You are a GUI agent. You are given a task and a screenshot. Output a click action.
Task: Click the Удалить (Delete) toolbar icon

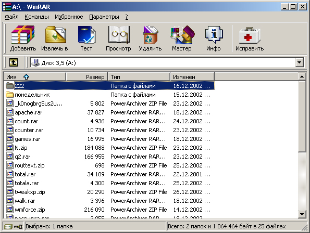tap(150, 38)
